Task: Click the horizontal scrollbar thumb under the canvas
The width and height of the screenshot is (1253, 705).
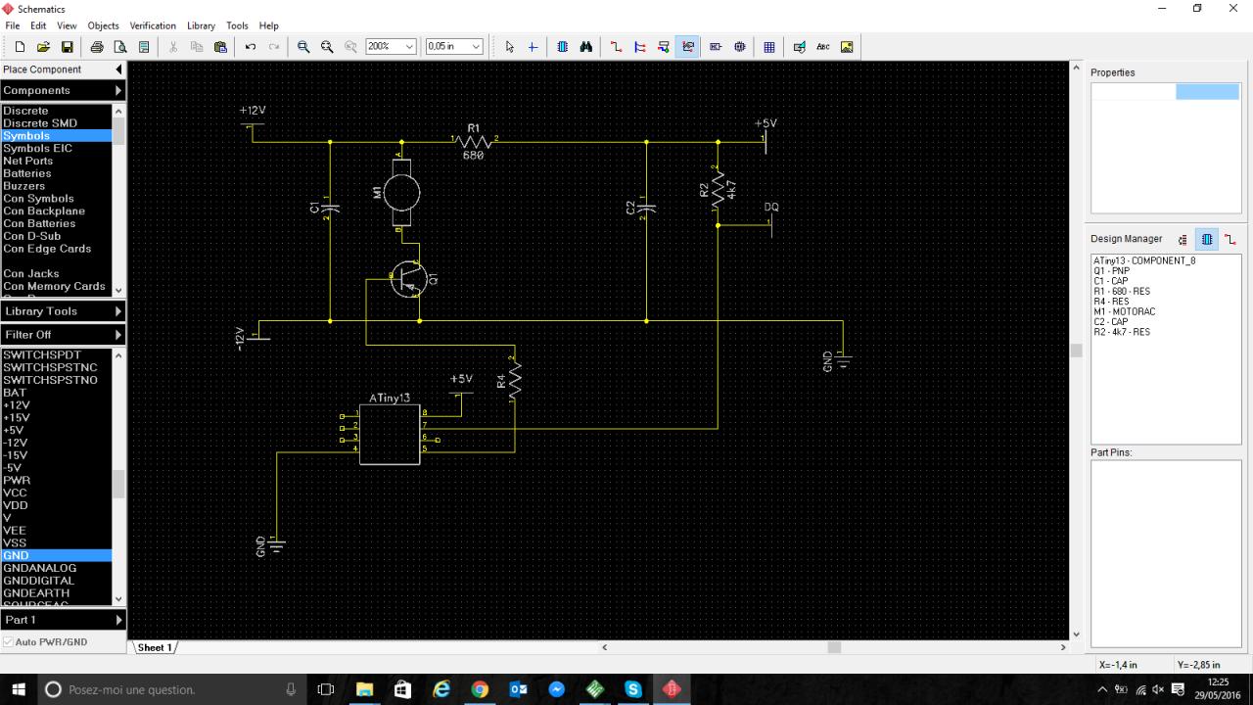Action: click(834, 647)
